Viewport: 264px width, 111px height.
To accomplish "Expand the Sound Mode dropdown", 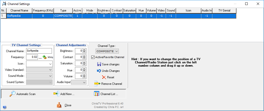I will pos(39,76).
